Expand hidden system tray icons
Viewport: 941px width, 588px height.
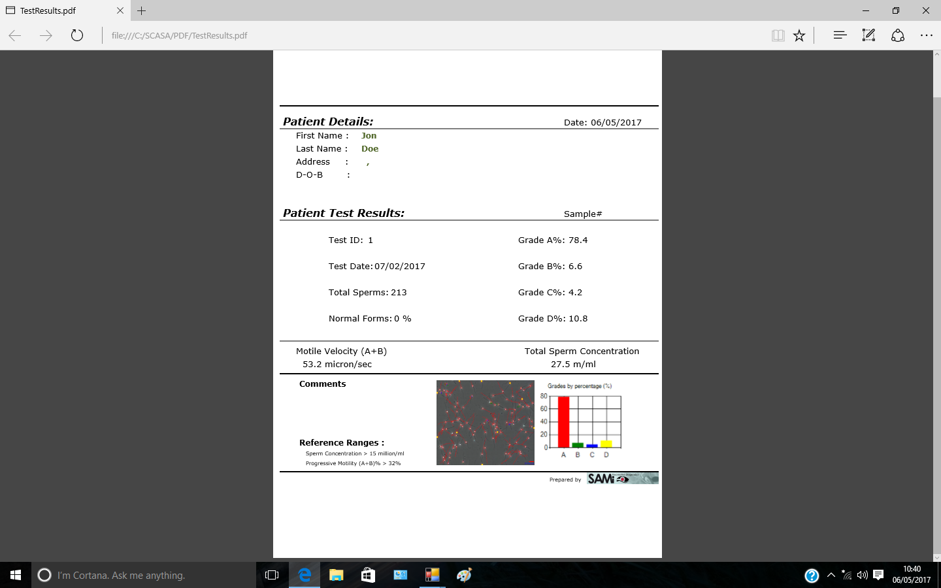[831, 575]
